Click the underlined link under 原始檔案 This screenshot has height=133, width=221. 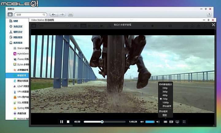(x=165, y=115)
